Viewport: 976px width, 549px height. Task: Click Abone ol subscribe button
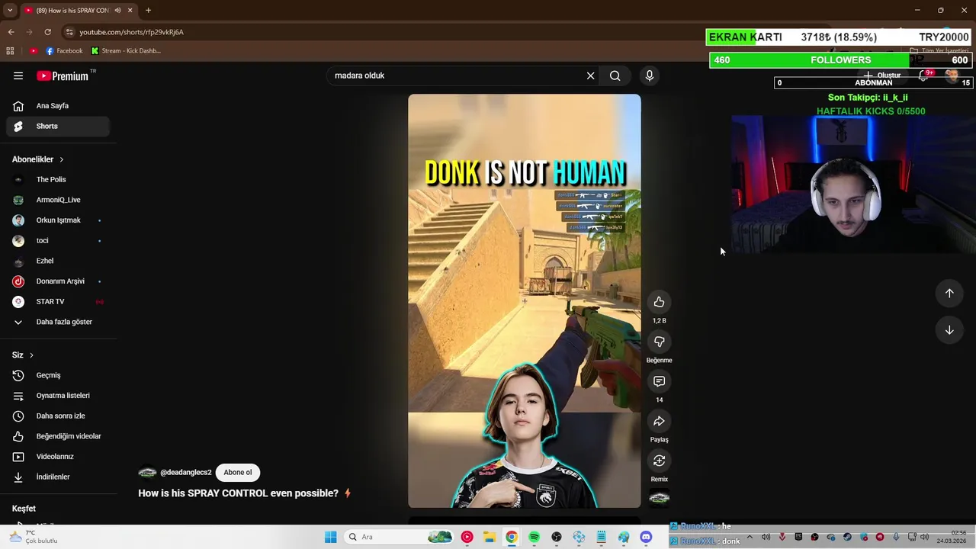click(237, 472)
